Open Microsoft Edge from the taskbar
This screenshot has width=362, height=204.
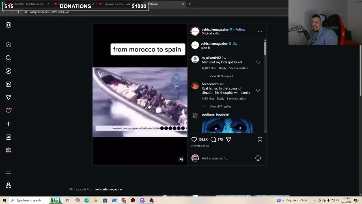[x=87, y=200]
